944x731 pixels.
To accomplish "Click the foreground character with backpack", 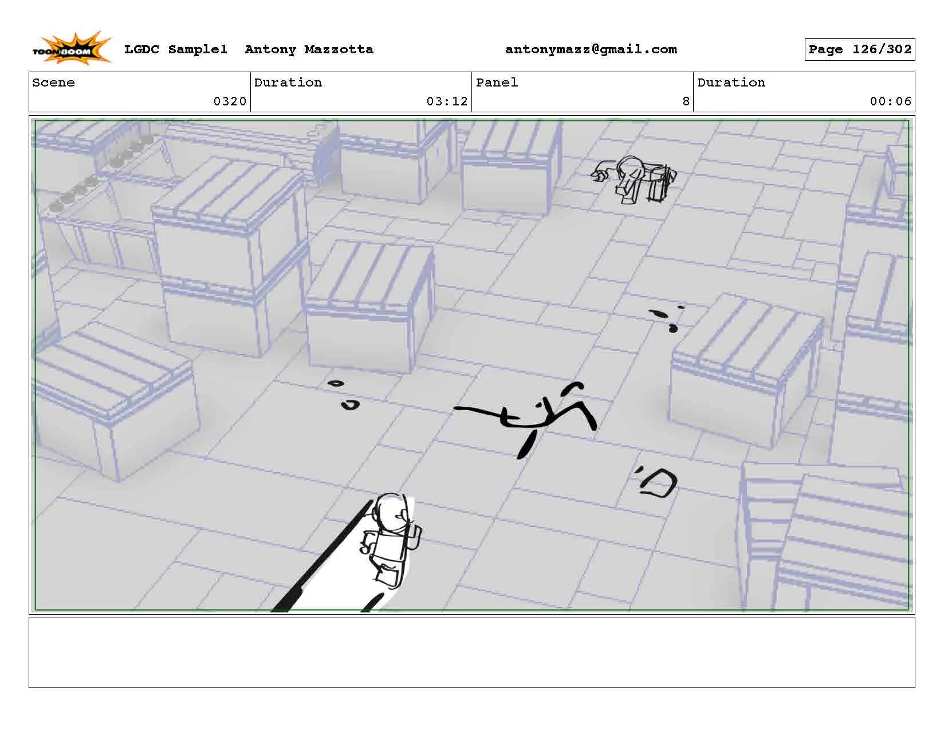I will 391,540.
